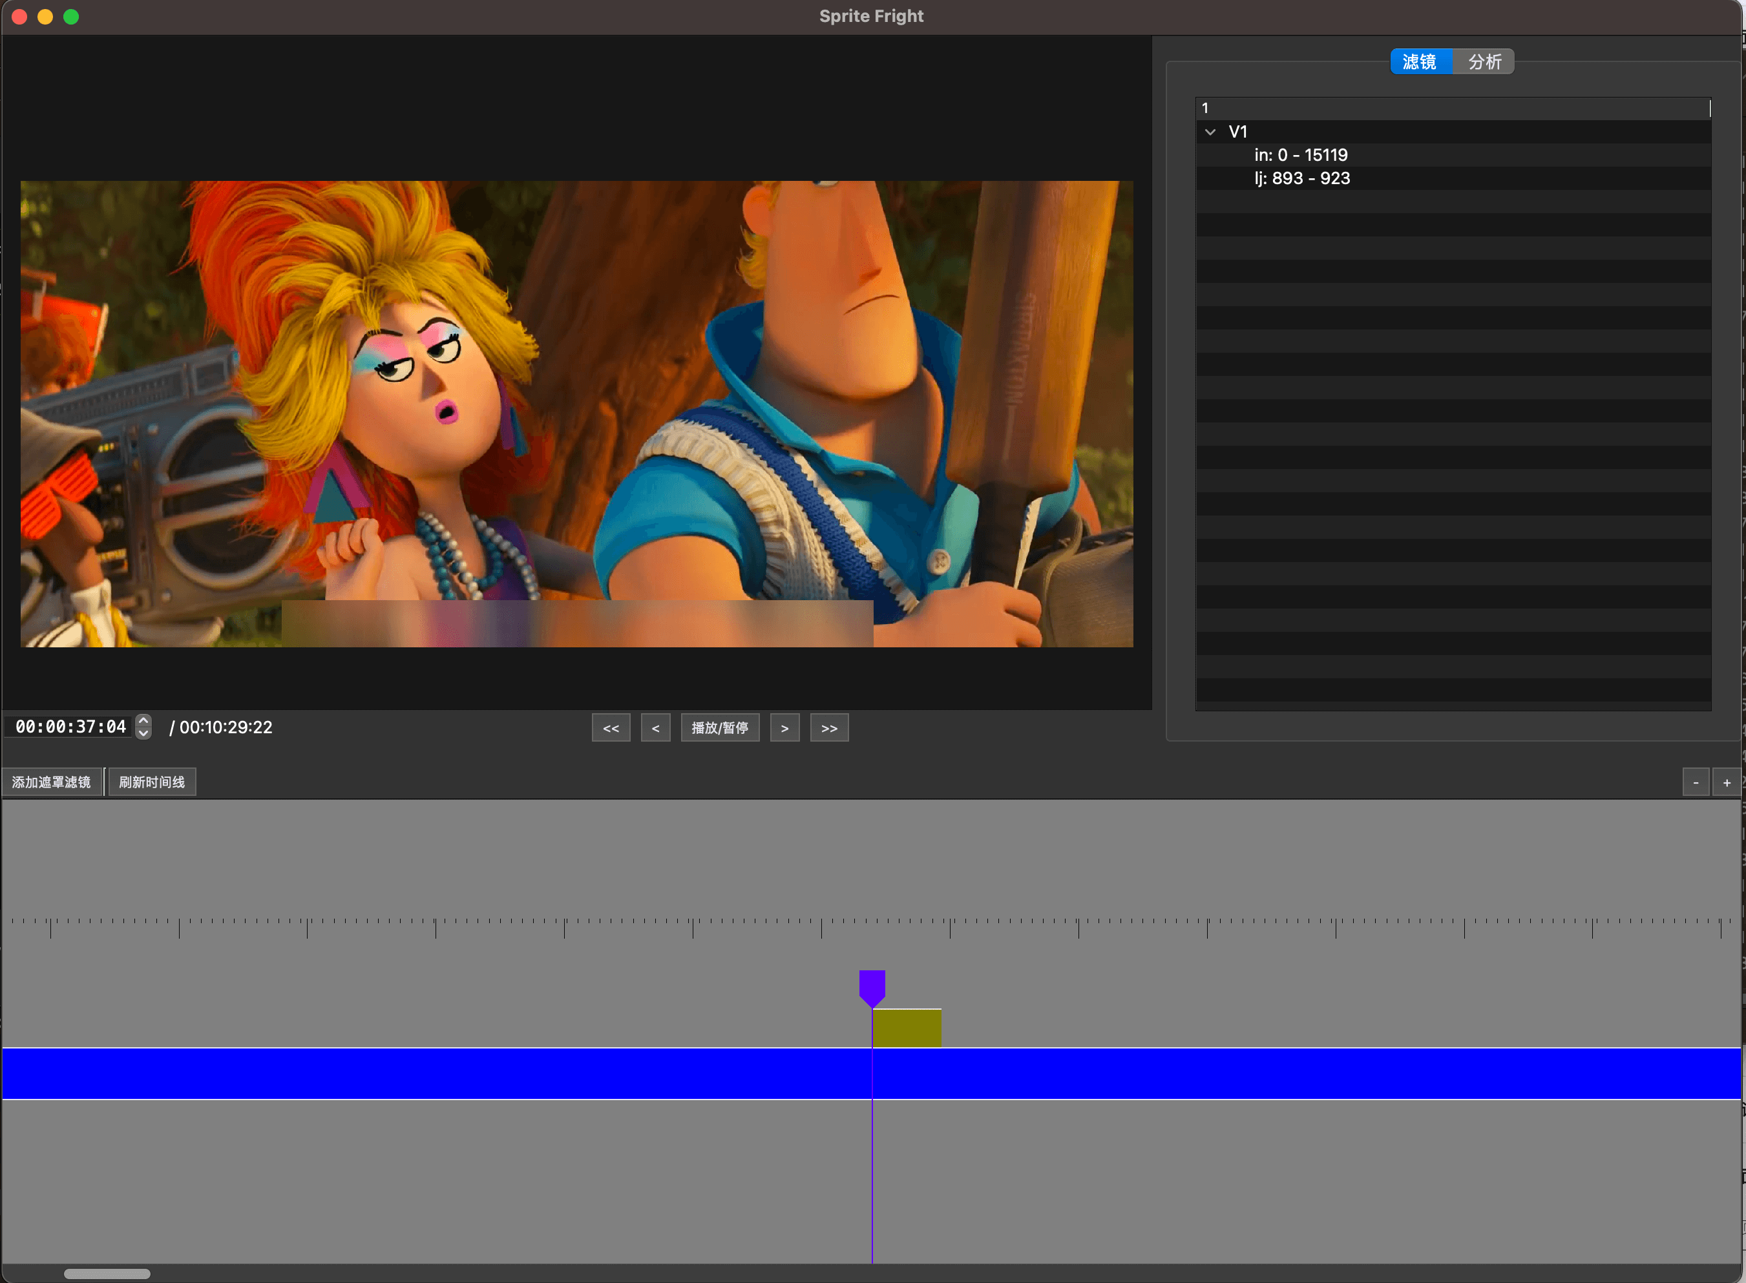The width and height of the screenshot is (1746, 1283).
Task: Jump backward with the << button
Action: (x=611, y=727)
